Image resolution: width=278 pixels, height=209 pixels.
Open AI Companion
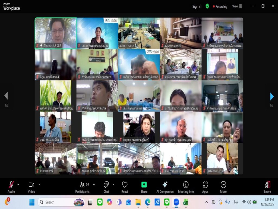[x=165, y=185]
